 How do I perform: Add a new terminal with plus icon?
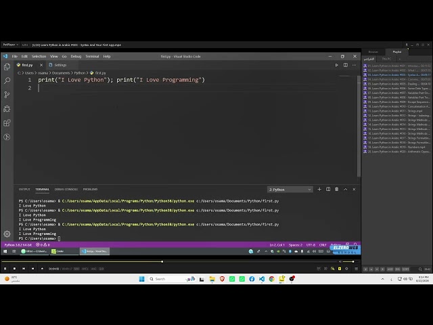[319, 190]
